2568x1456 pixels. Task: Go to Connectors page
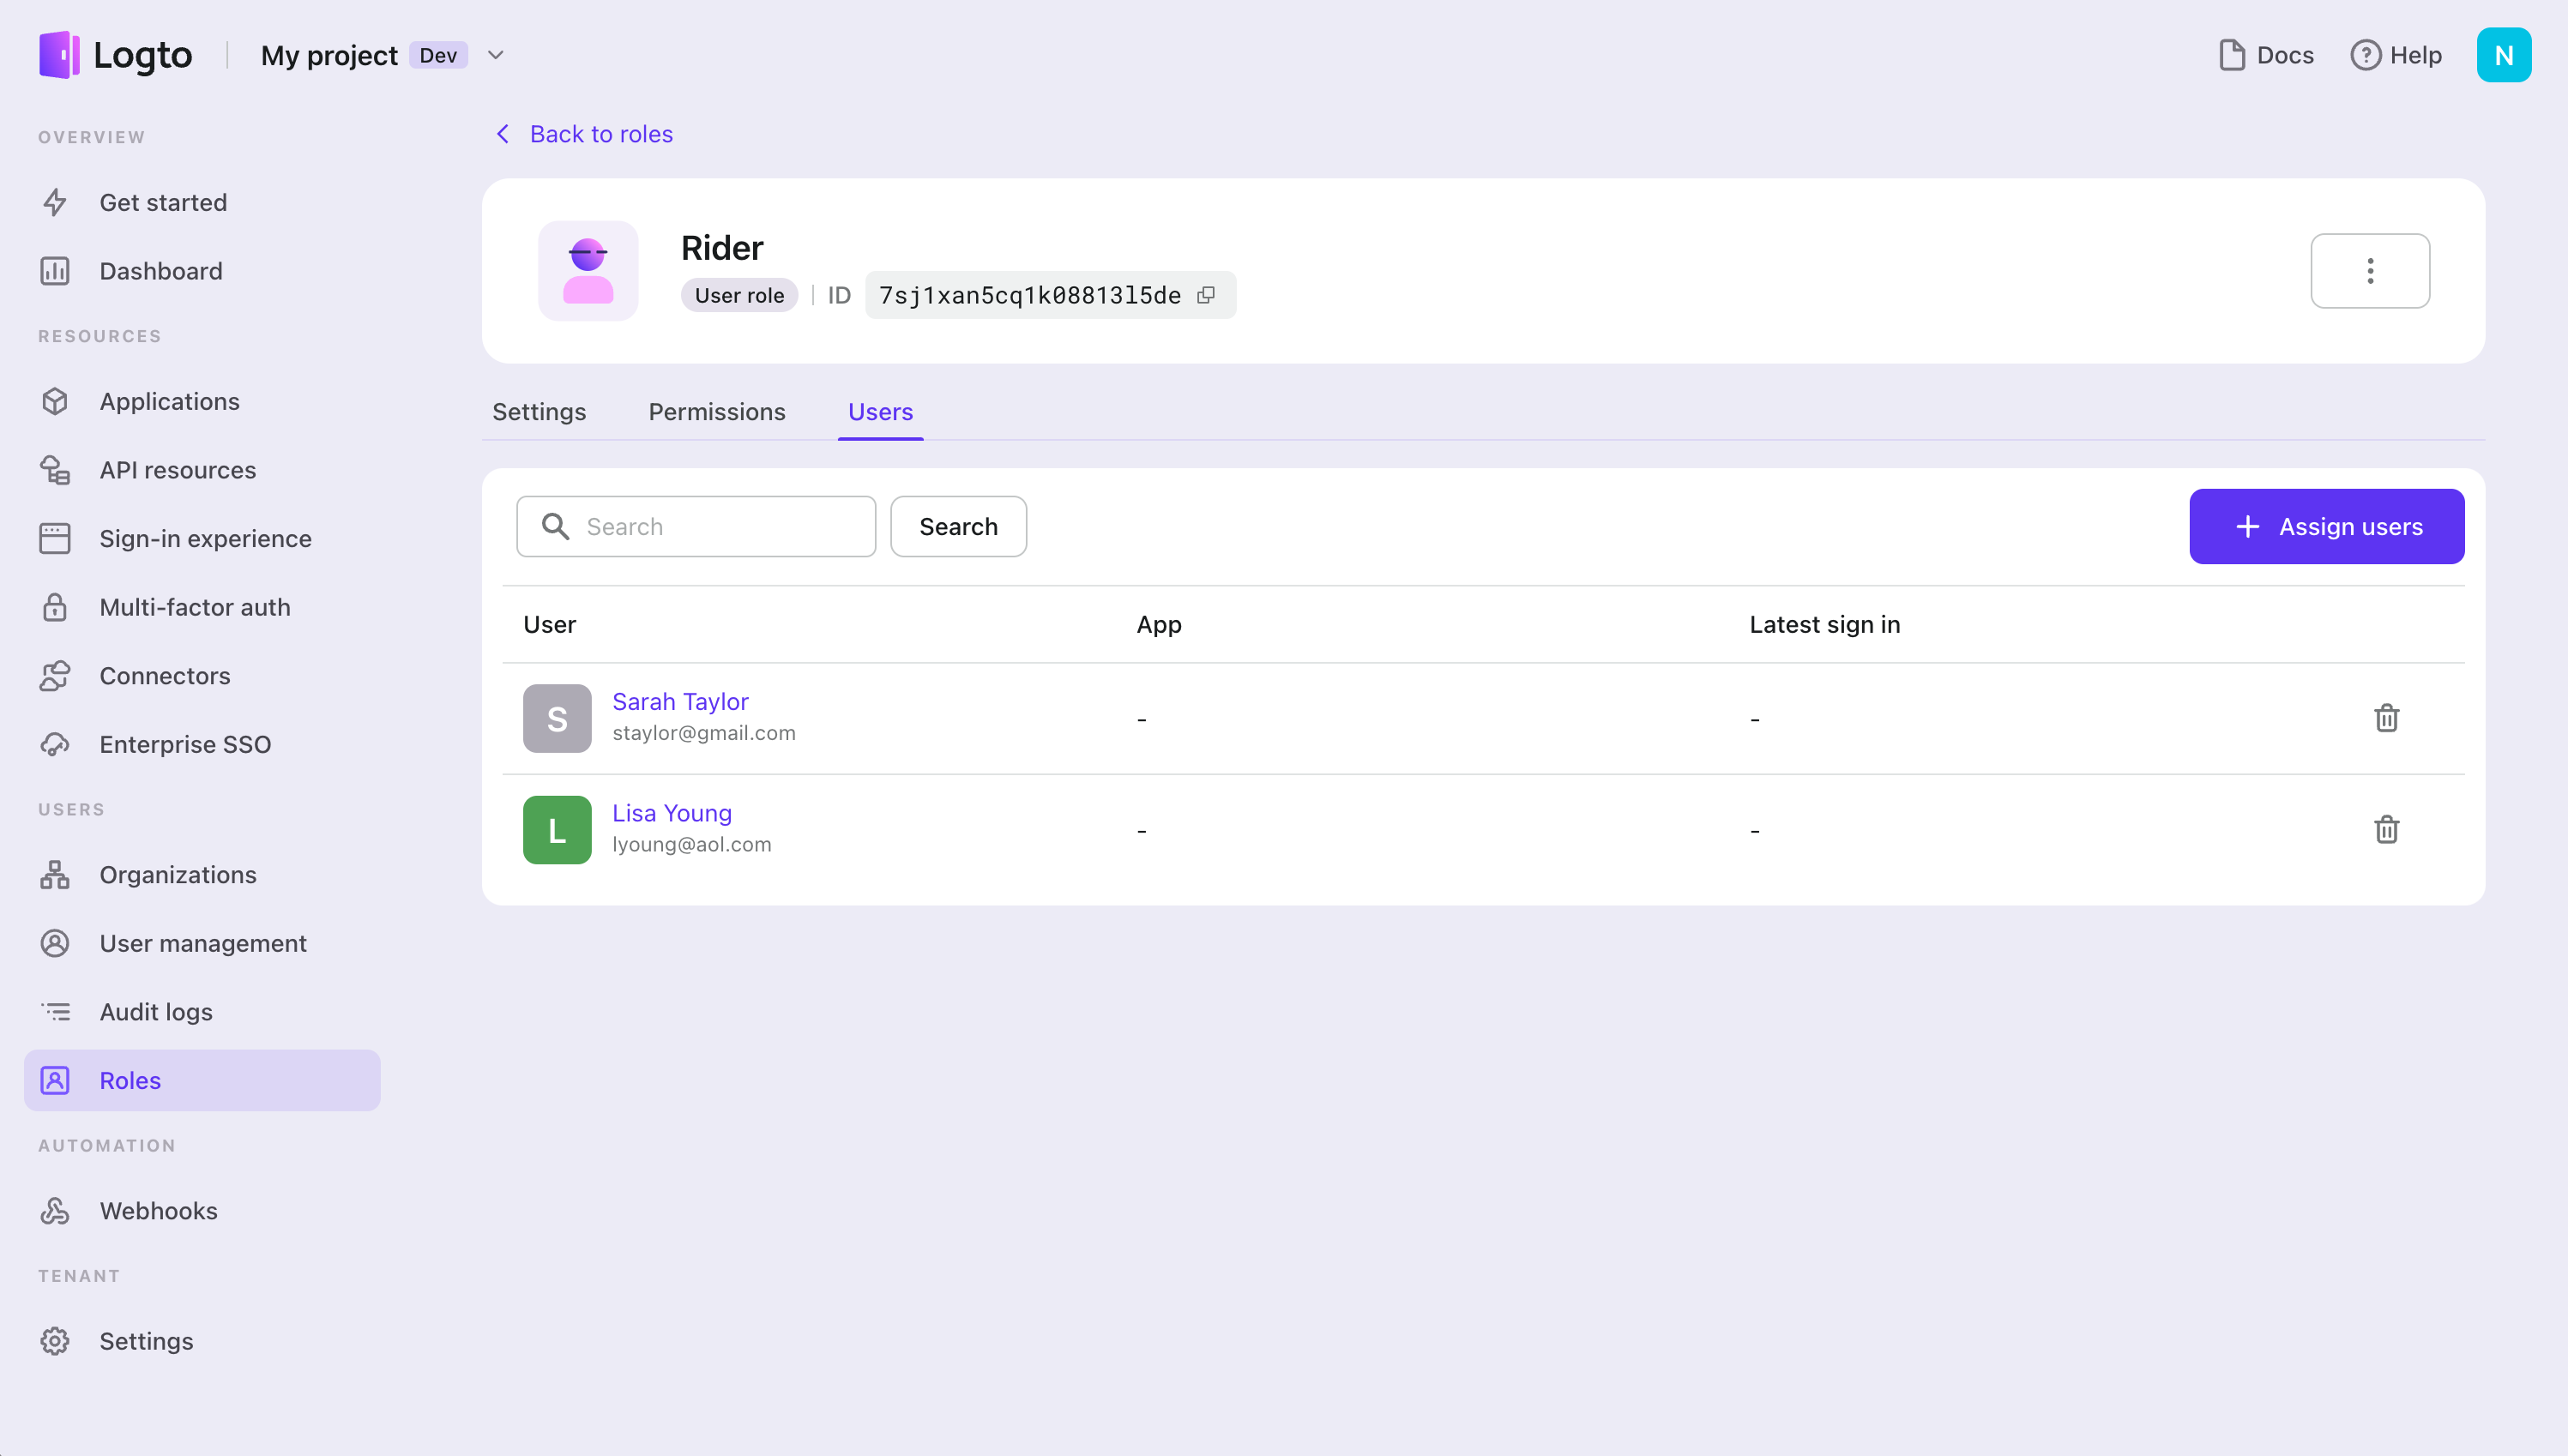pos(164,676)
